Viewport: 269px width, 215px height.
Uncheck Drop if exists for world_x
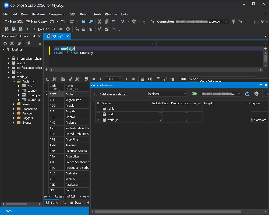(186, 120)
